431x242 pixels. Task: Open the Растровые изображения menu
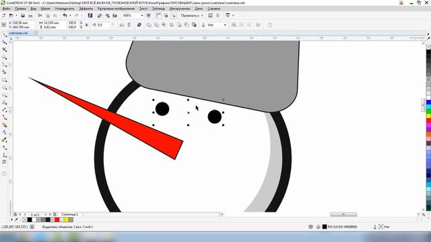(116, 9)
